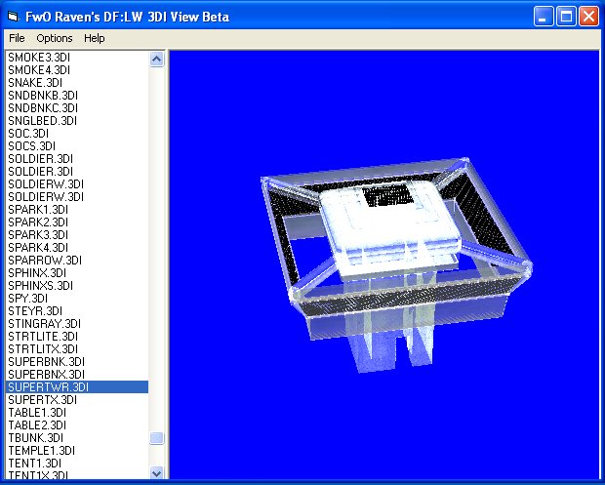
Task: Pick the SUPERBNK.3DI file
Action: 46,362
